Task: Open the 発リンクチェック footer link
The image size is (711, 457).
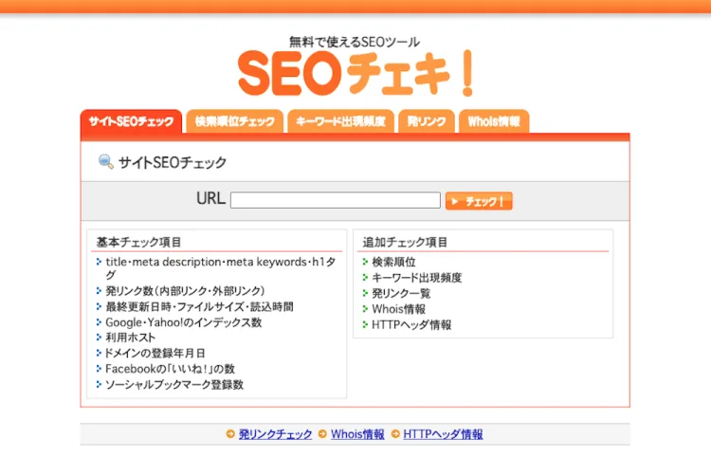Action: pyautogui.click(x=275, y=434)
